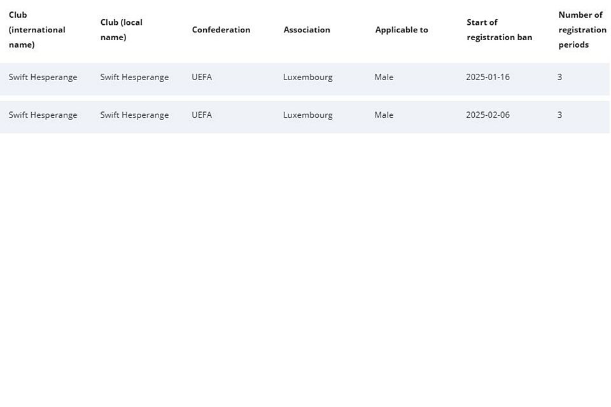The width and height of the screenshot is (611, 407).
Task: Click Luxembourg in the 2025-02-06 row
Action: pos(308,115)
